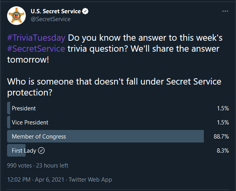Open the #SecretService hashtag
This screenshot has height=191, width=236.
(36, 49)
